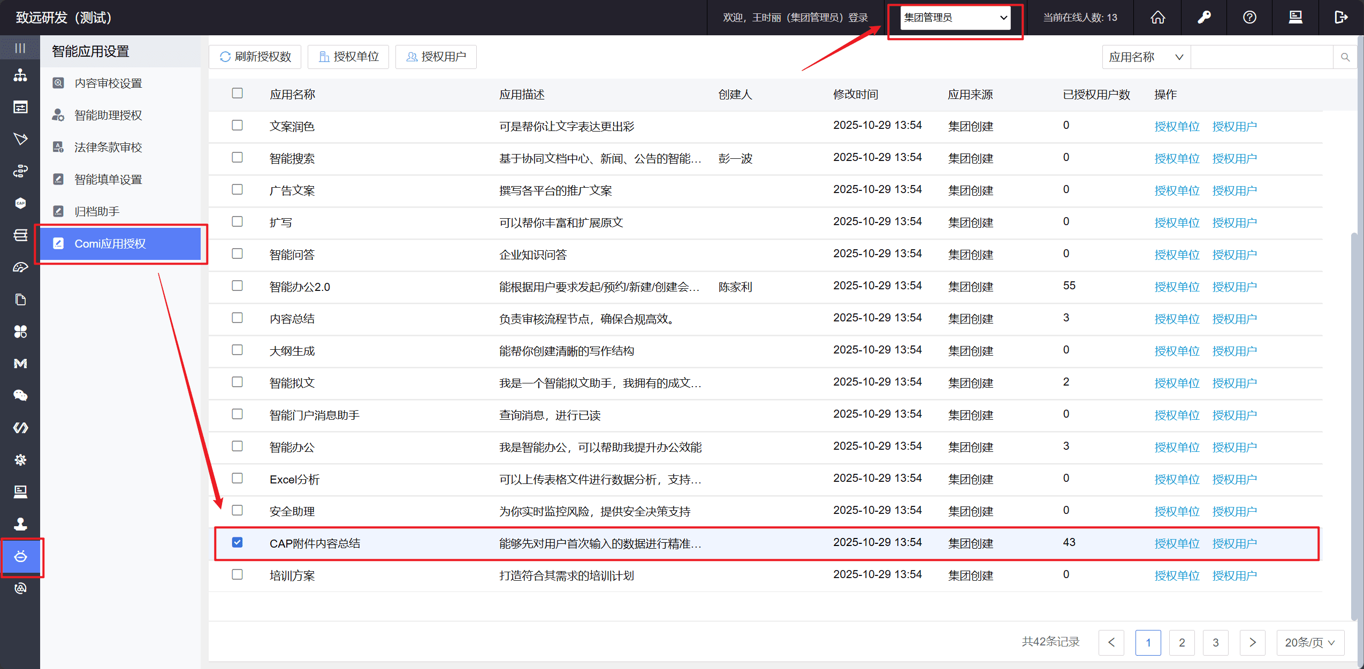
Task: Click the 授权用户 toolbar button
Action: click(436, 57)
